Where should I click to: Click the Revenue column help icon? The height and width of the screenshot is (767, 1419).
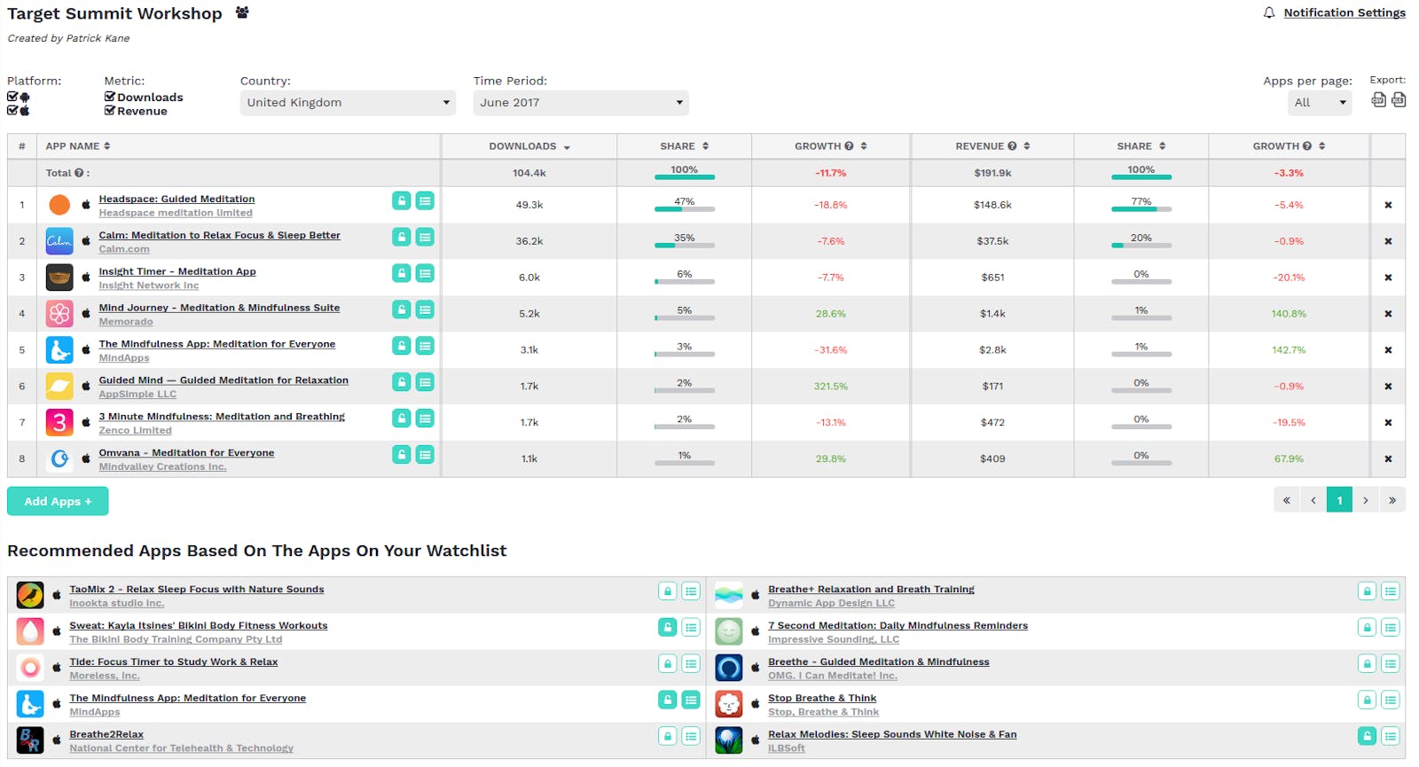point(1012,146)
